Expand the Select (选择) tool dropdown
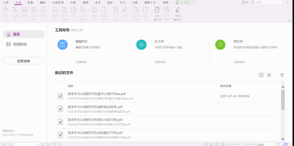Viewport: 294px width, 146px height. pos(15,18)
